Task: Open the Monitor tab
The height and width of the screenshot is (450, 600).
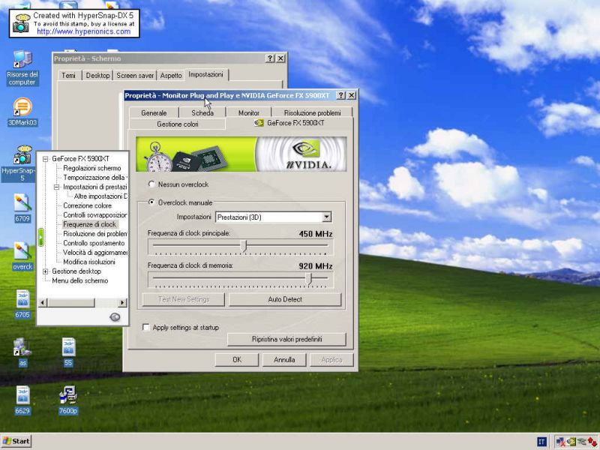Action: (249, 112)
